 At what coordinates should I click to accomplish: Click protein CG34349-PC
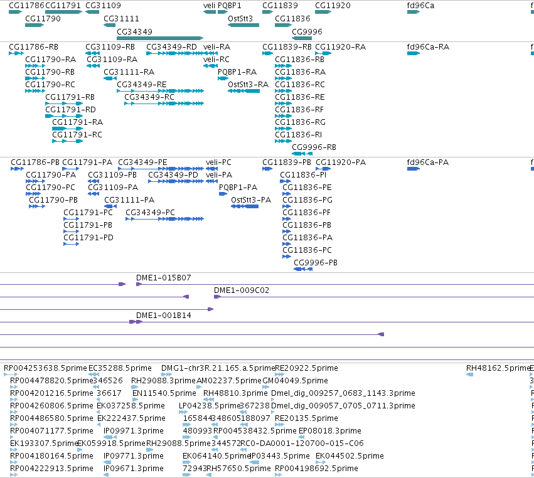(x=150, y=213)
